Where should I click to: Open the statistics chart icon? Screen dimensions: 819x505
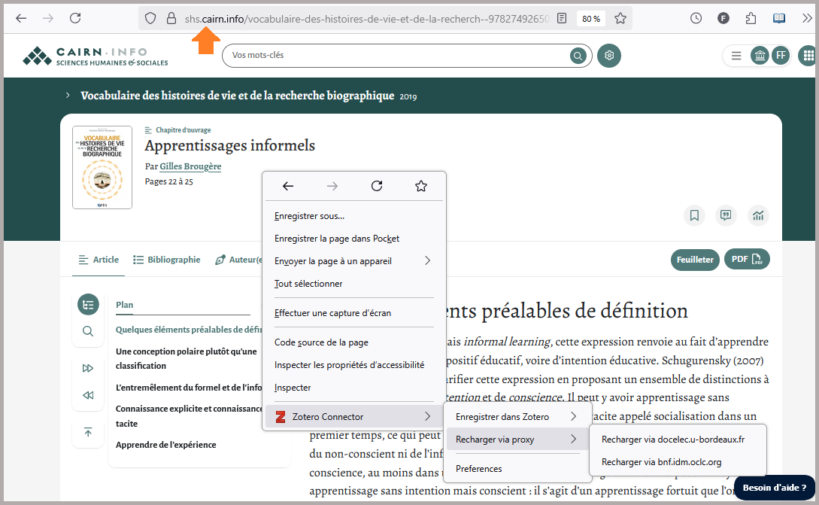(758, 215)
